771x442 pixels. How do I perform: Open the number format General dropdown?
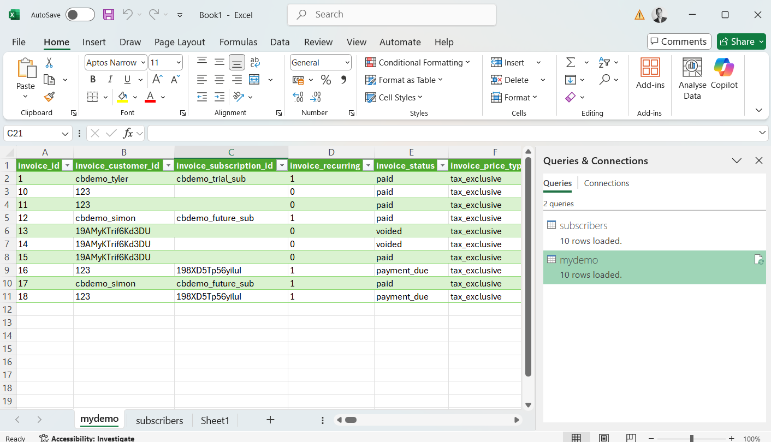(347, 63)
